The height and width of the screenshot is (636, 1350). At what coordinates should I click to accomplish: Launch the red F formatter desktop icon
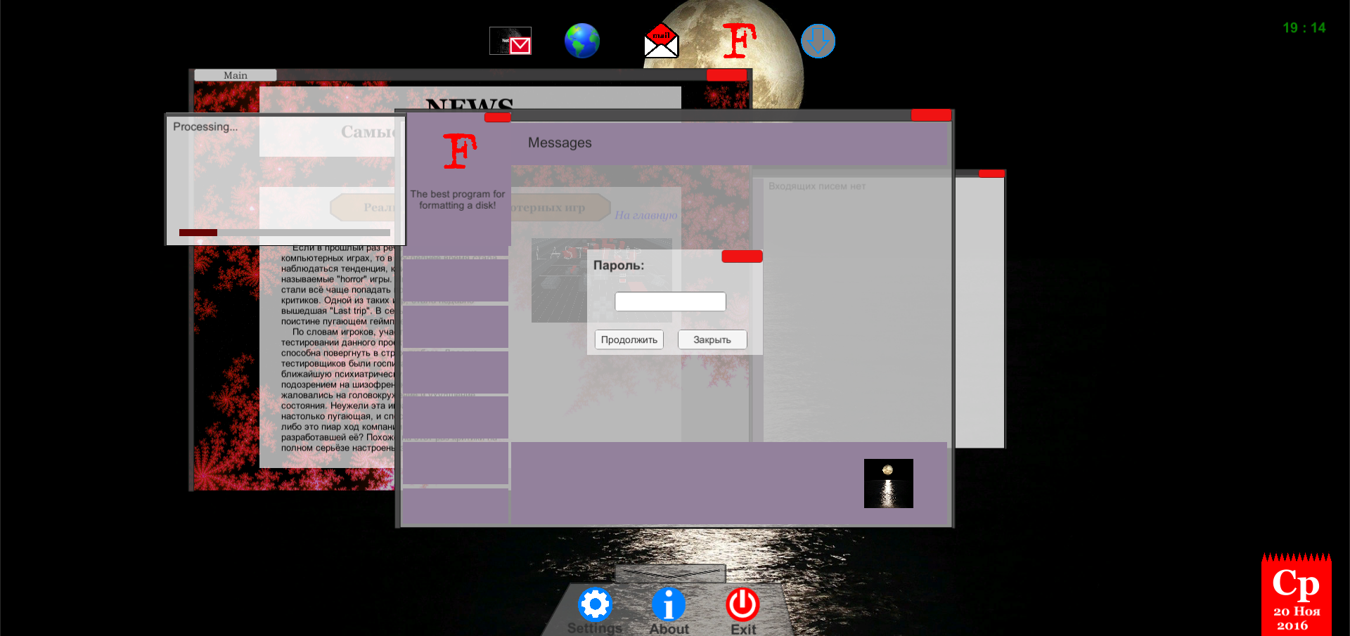tap(739, 41)
